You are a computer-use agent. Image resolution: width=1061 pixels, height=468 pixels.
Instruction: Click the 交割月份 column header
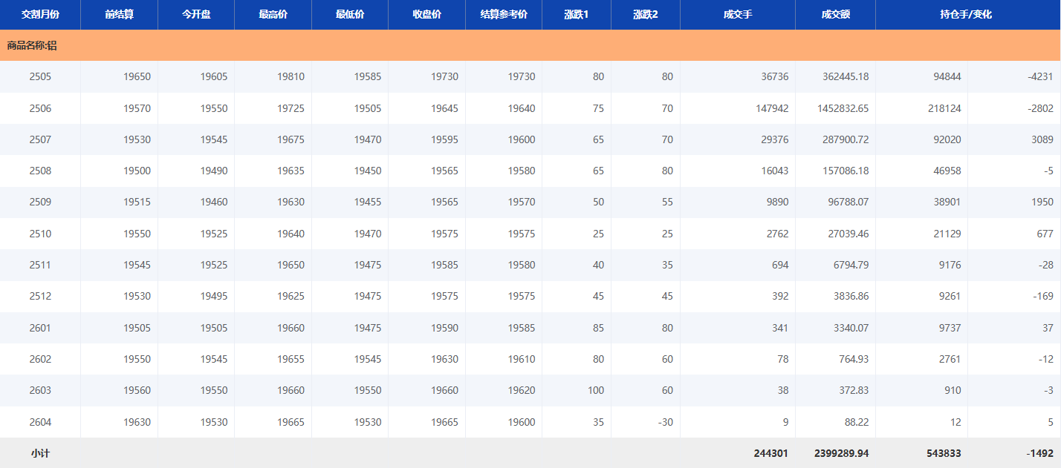point(40,15)
